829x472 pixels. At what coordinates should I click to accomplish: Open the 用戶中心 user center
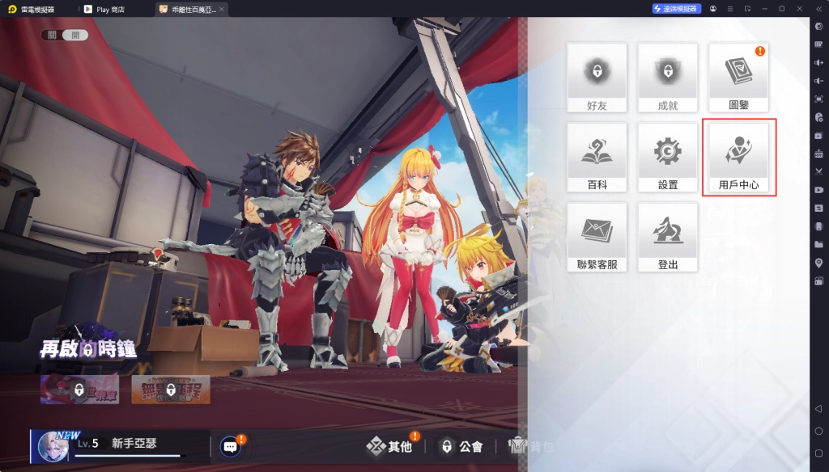(x=738, y=158)
